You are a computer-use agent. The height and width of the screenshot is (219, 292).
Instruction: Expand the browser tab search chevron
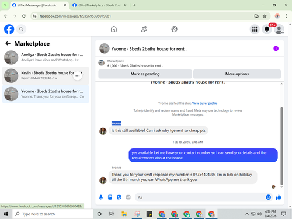coord(5,5)
